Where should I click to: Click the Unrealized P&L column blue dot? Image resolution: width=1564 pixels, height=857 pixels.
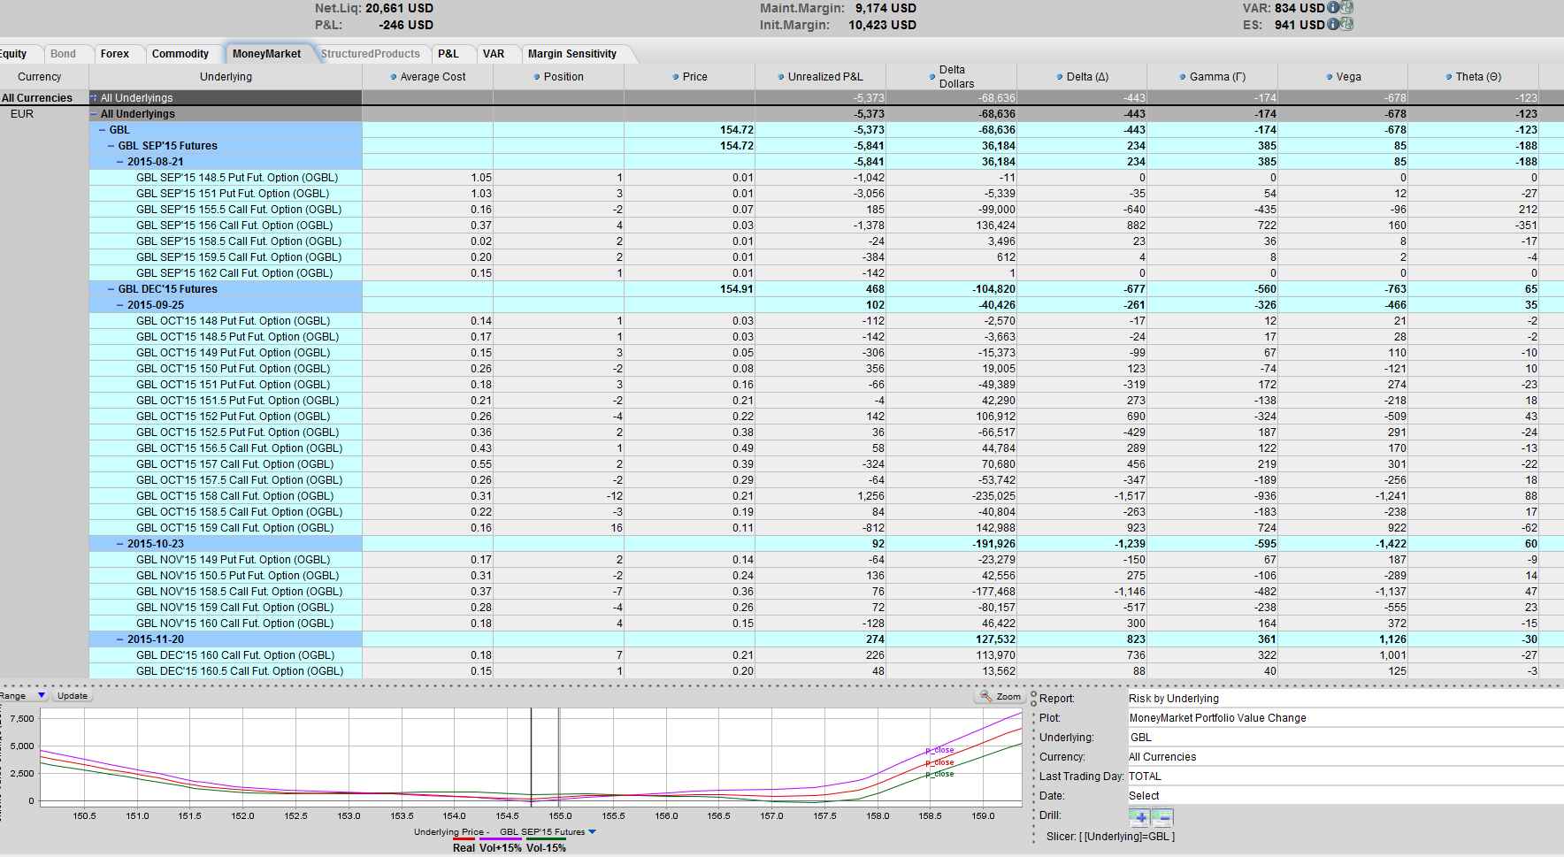[780, 77]
